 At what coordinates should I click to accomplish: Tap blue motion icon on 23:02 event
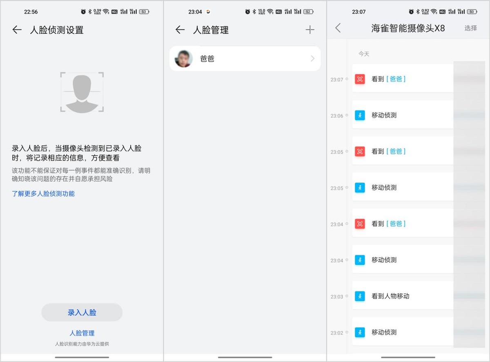[360, 332]
